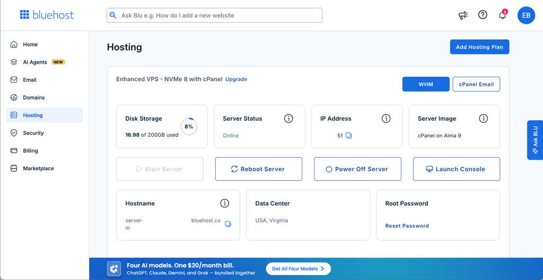The image size is (543, 280).
Task: Open the notifications bell icon
Action: [503, 15]
